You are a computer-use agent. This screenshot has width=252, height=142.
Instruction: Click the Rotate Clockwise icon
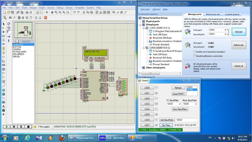point(9,24)
